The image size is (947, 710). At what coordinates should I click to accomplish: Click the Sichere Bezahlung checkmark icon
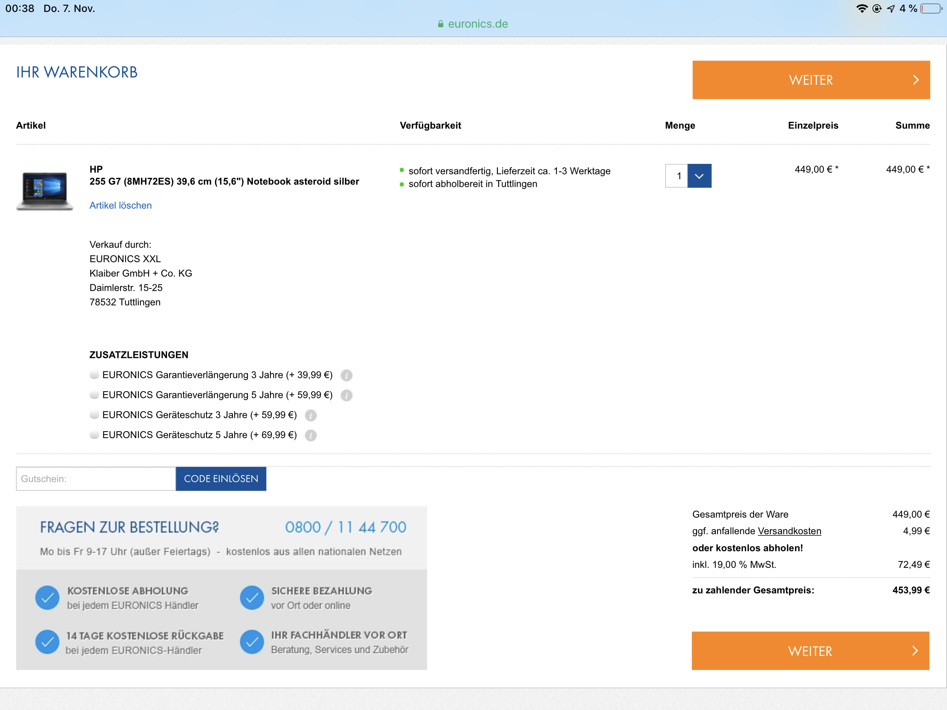[252, 598]
